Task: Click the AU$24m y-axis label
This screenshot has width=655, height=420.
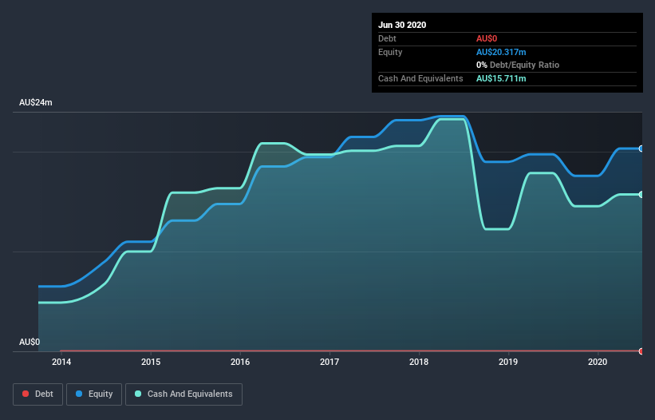Action: pyautogui.click(x=36, y=102)
